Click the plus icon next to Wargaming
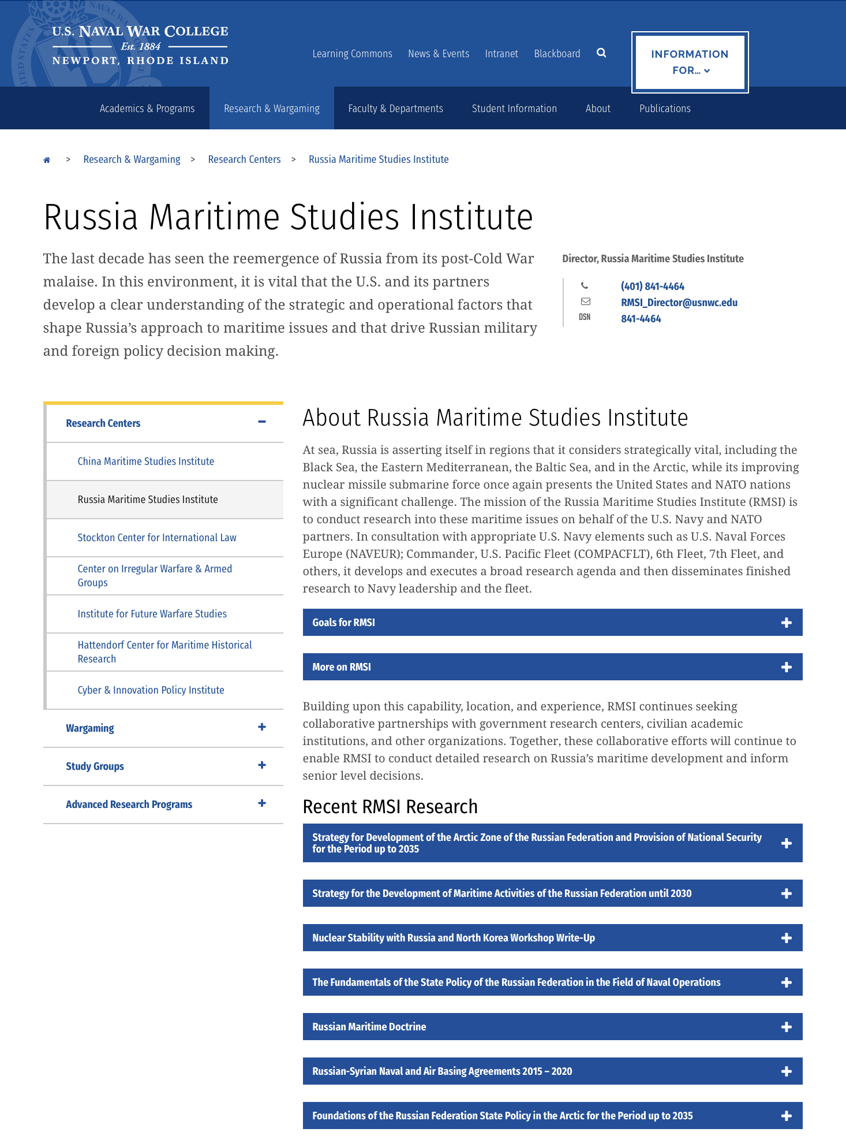This screenshot has width=846, height=1147. coord(262,727)
